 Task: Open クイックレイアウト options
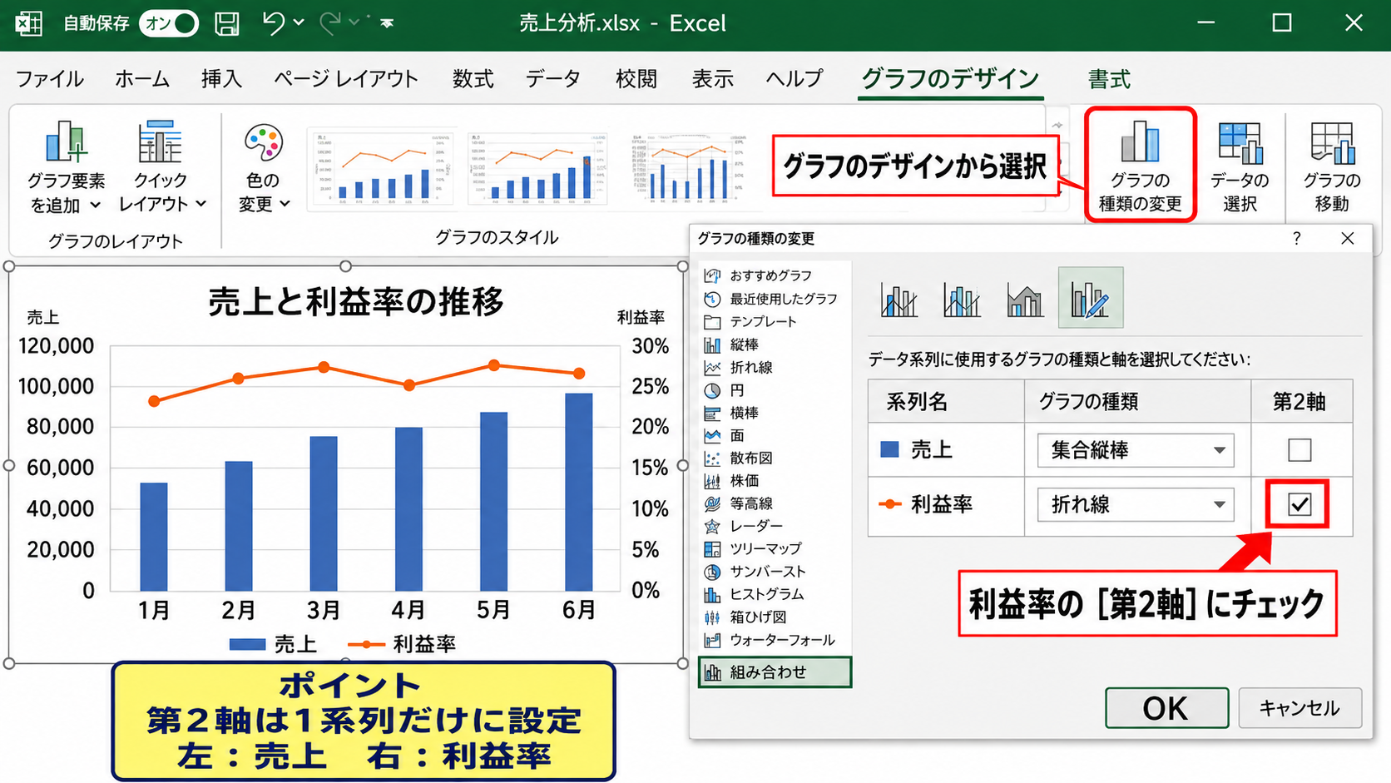click(x=161, y=167)
